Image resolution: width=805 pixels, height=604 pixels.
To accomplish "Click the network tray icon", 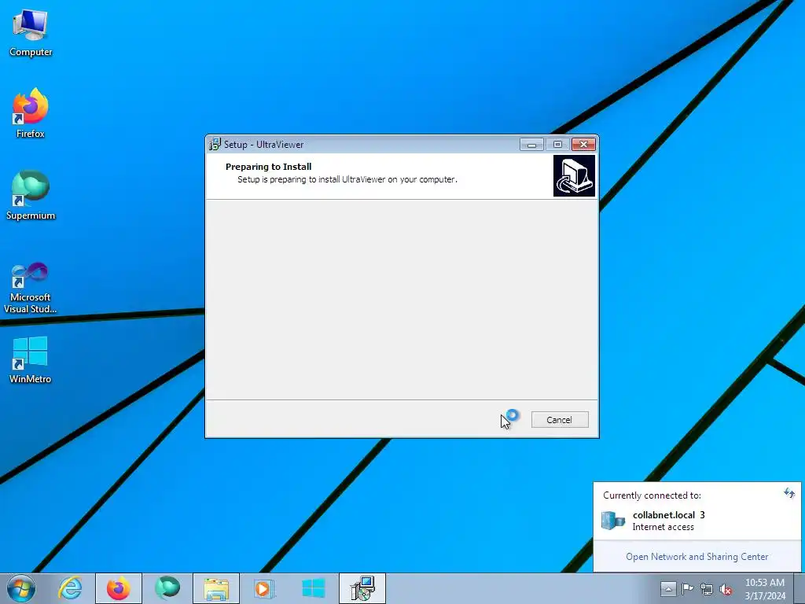I will pyautogui.click(x=707, y=589).
